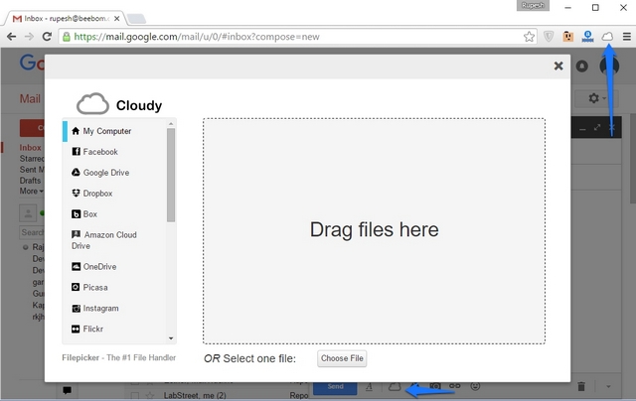636x401 pixels.
Task: Minimize the compose window
Action: tap(582, 129)
